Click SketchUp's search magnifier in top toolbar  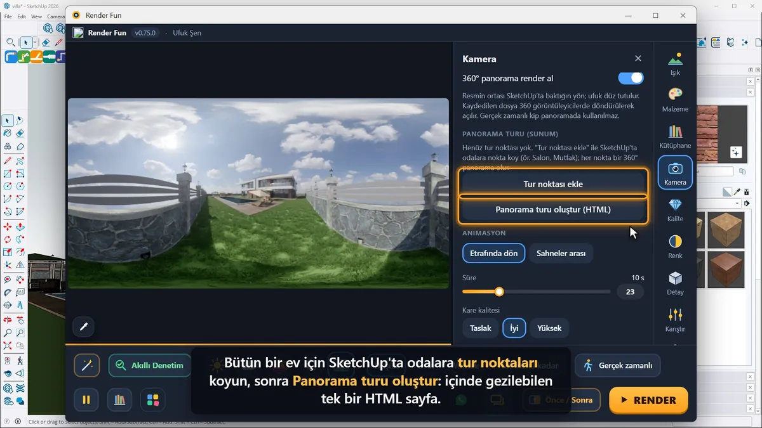click(11, 42)
